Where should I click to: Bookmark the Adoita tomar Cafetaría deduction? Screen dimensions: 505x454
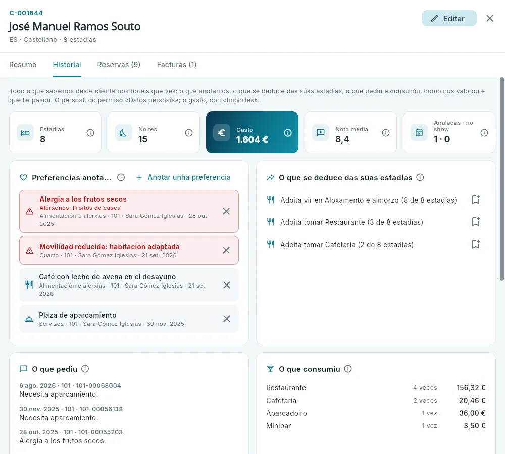[x=476, y=244]
